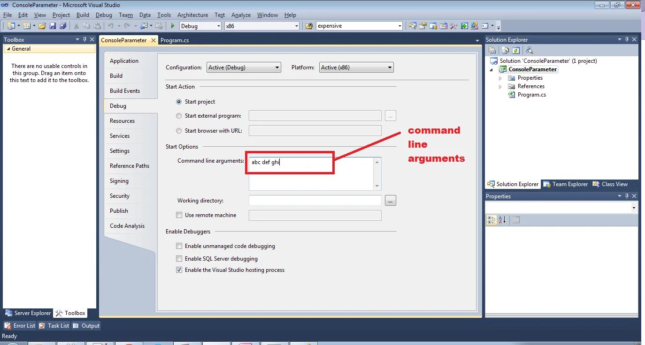Select the Build Events property page tab
645x345 pixels.
(125, 91)
